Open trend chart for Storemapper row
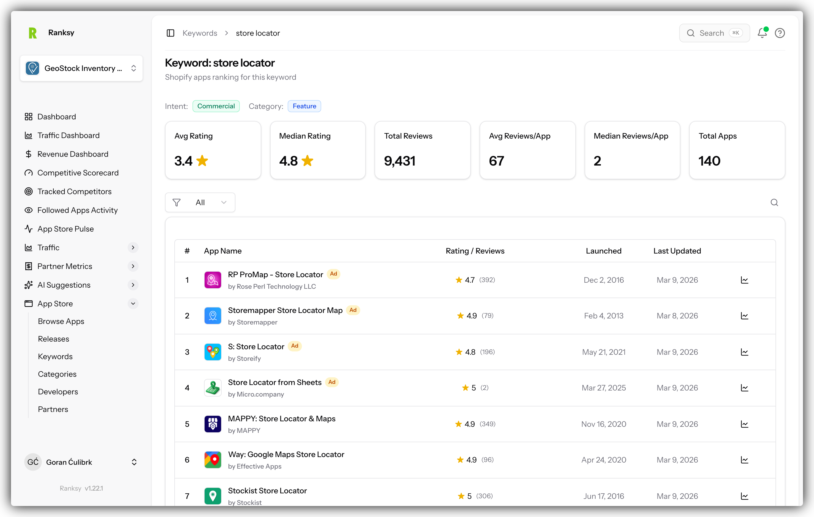Viewport: 814px width, 517px height. point(744,316)
